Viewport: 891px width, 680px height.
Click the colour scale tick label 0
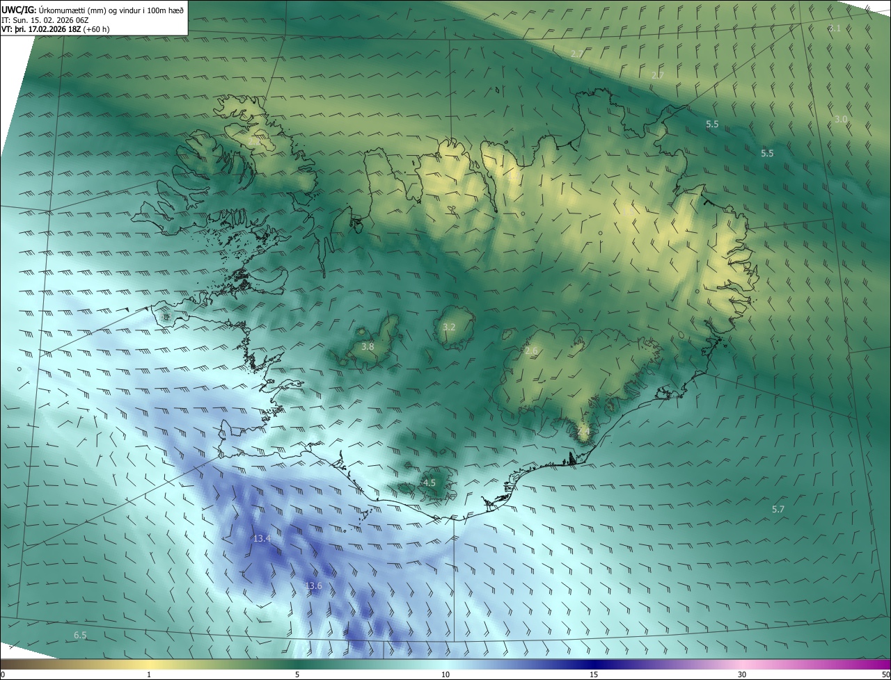coord(3,674)
